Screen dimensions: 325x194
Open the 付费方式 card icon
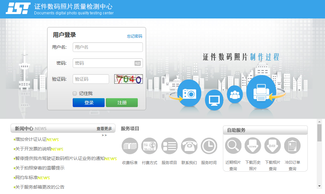click(x=150, y=146)
